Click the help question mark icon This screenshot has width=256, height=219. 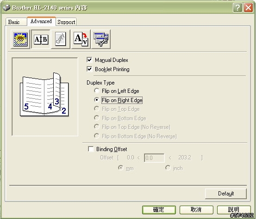pyautogui.click(x=237, y=7)
